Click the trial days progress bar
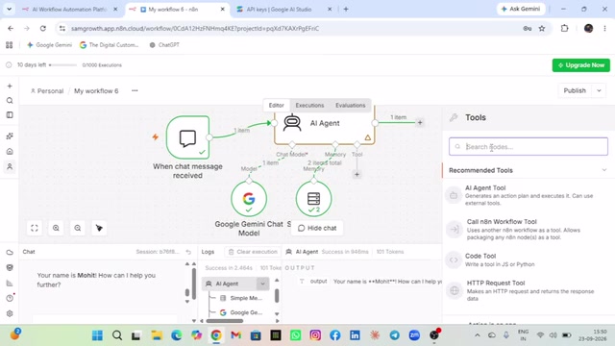 coord(62,65)
